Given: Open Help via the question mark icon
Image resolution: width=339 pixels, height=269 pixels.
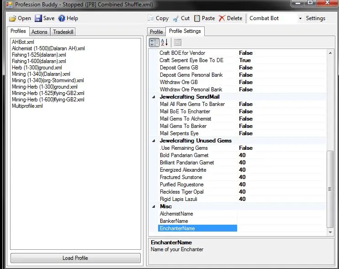Looking at the screenshot, I should coord(62,18).
